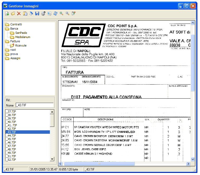This screenshot has height=175, width=200.
Task: Zoom out with the minus magnifier icon
Action: (68, 13)
